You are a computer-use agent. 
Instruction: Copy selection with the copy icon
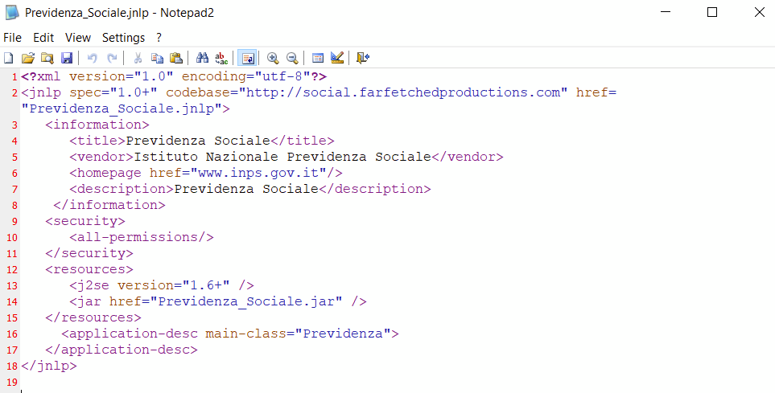click(157, 58)
